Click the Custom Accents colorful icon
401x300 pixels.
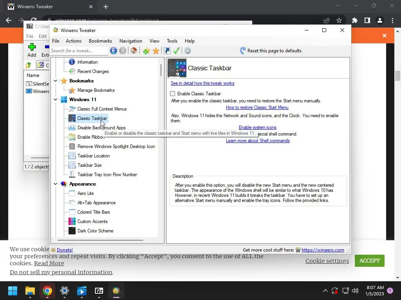pyautogui.click(x=72, y=221)
